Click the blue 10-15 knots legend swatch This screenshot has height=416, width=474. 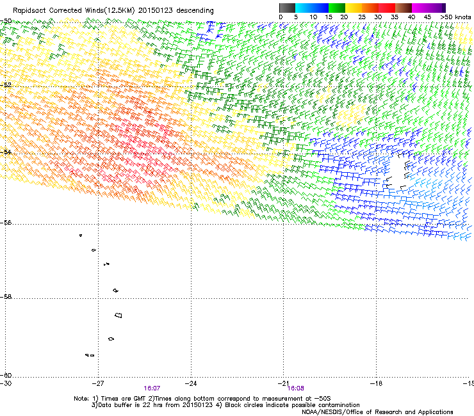[x=320, y=8]
